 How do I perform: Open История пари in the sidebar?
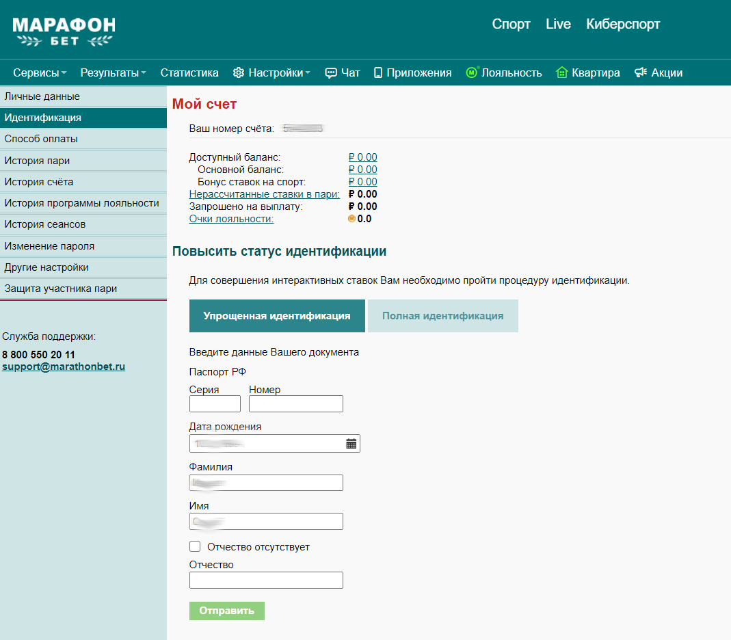[83, 161]
